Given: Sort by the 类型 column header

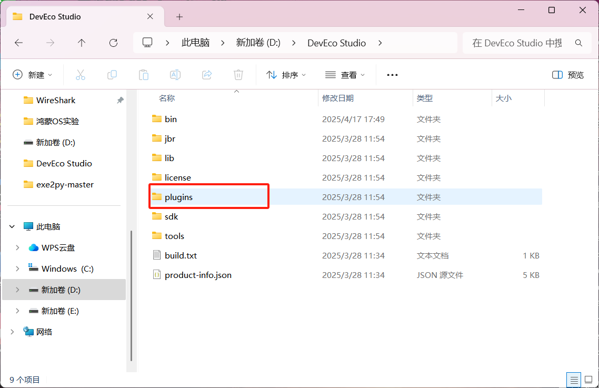Looking at the screenshot, I should [x=424, y=98].
